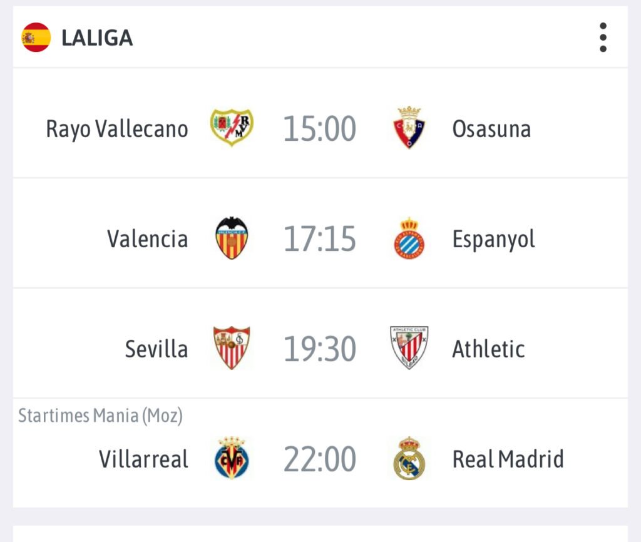641x542 pixels.
Task: Open Rayo Vallecano team name
Action: coord(117,129)
